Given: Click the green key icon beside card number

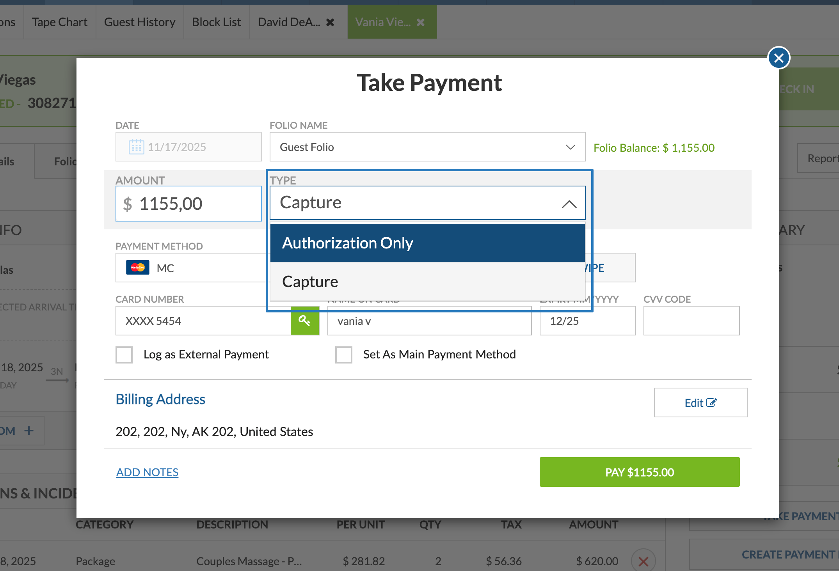Looking at the screenshot, I should pyautogui.click(x=304, y=321).
